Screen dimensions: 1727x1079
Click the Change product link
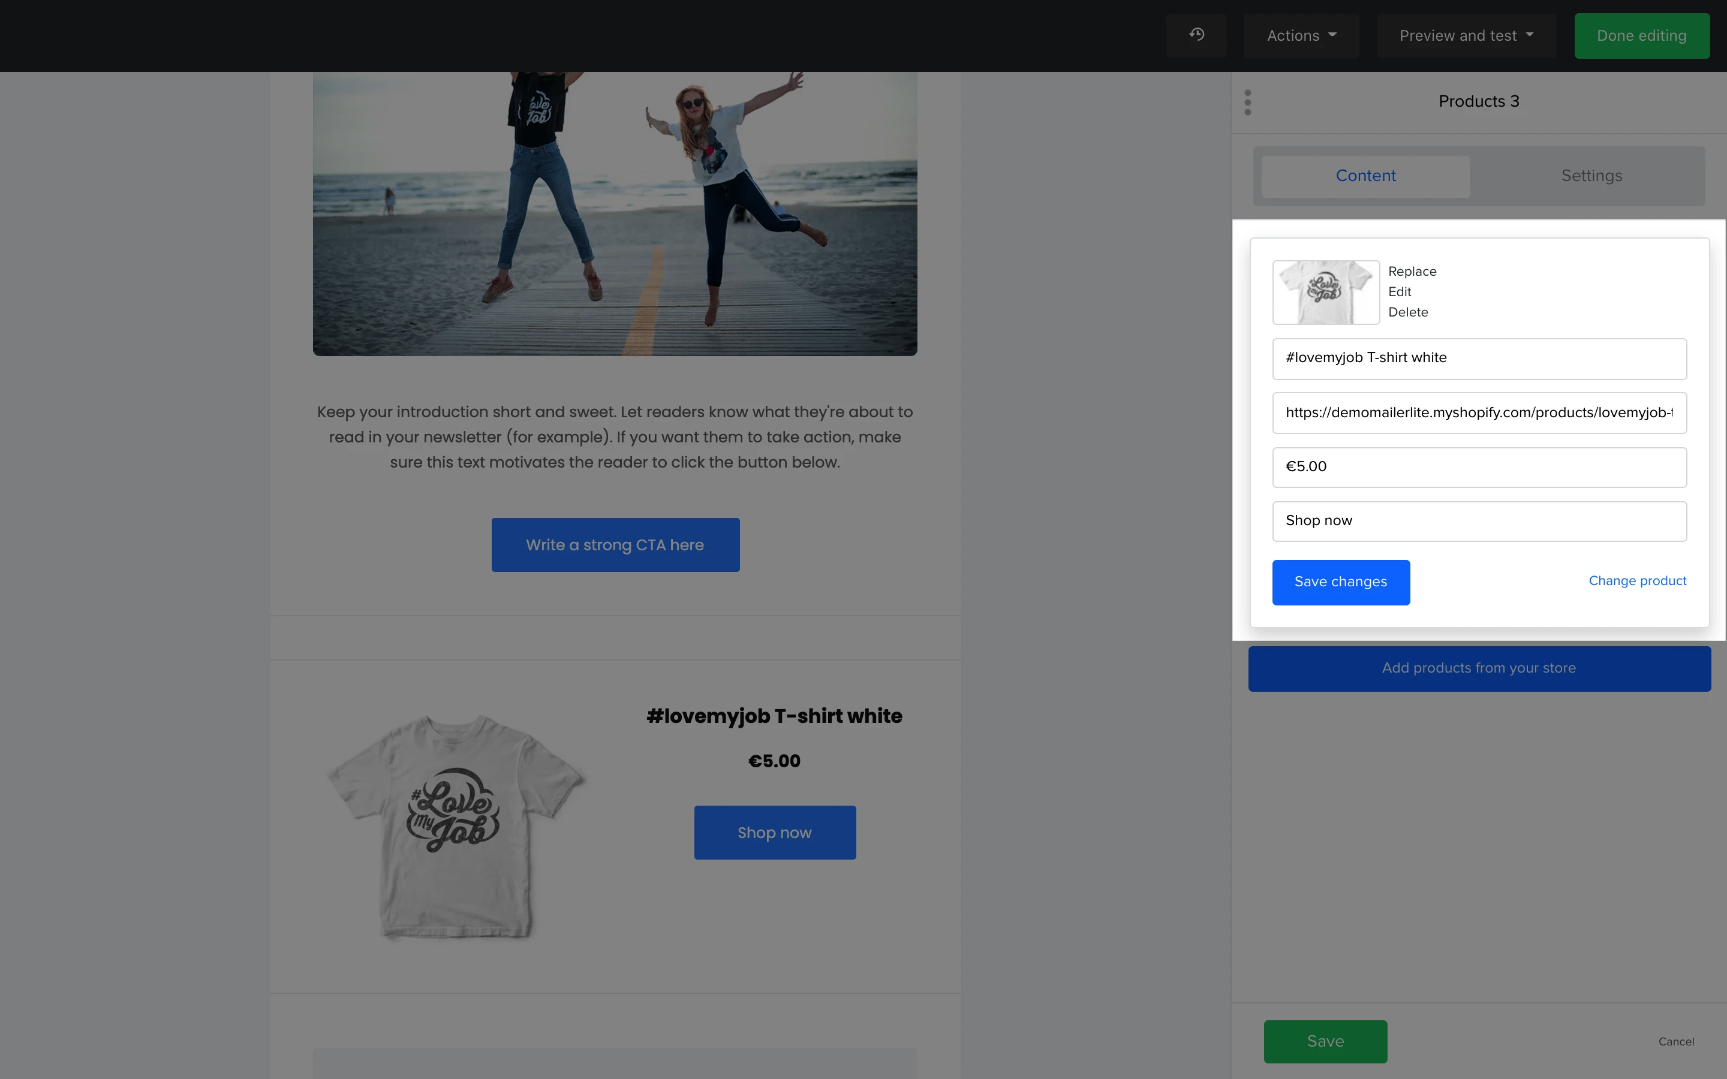tap(1636, 581)
